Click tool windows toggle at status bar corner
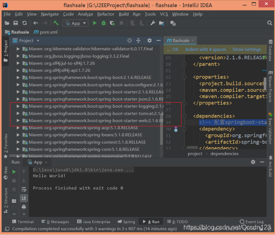The image size is (275, 235). click(7, 229)
